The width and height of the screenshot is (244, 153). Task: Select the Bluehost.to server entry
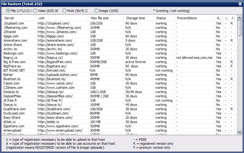click(x=12, y=79)
